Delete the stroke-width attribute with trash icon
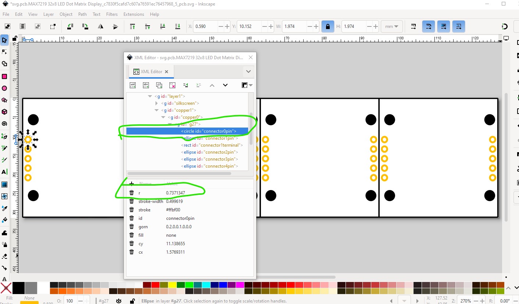 (132, 201)
